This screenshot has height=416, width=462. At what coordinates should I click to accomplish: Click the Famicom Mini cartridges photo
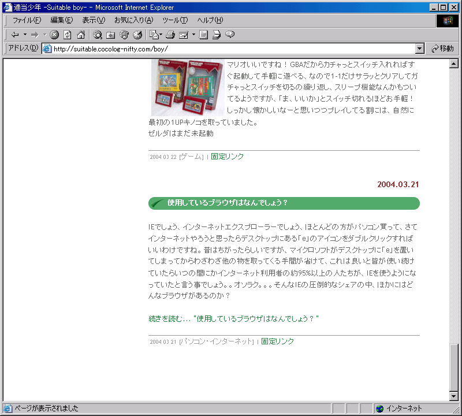click(x=188, y=88)
